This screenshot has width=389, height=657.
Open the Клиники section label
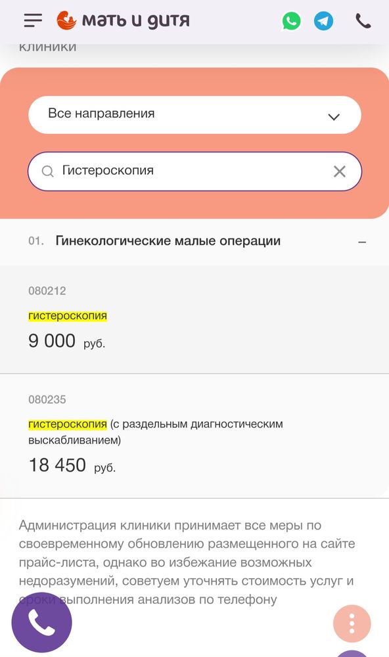(48, 47)
